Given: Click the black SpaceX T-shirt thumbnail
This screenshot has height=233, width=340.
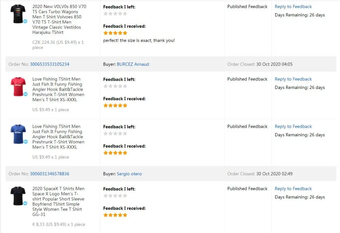Looking at the screenshot, I should [x=18, y=196].
